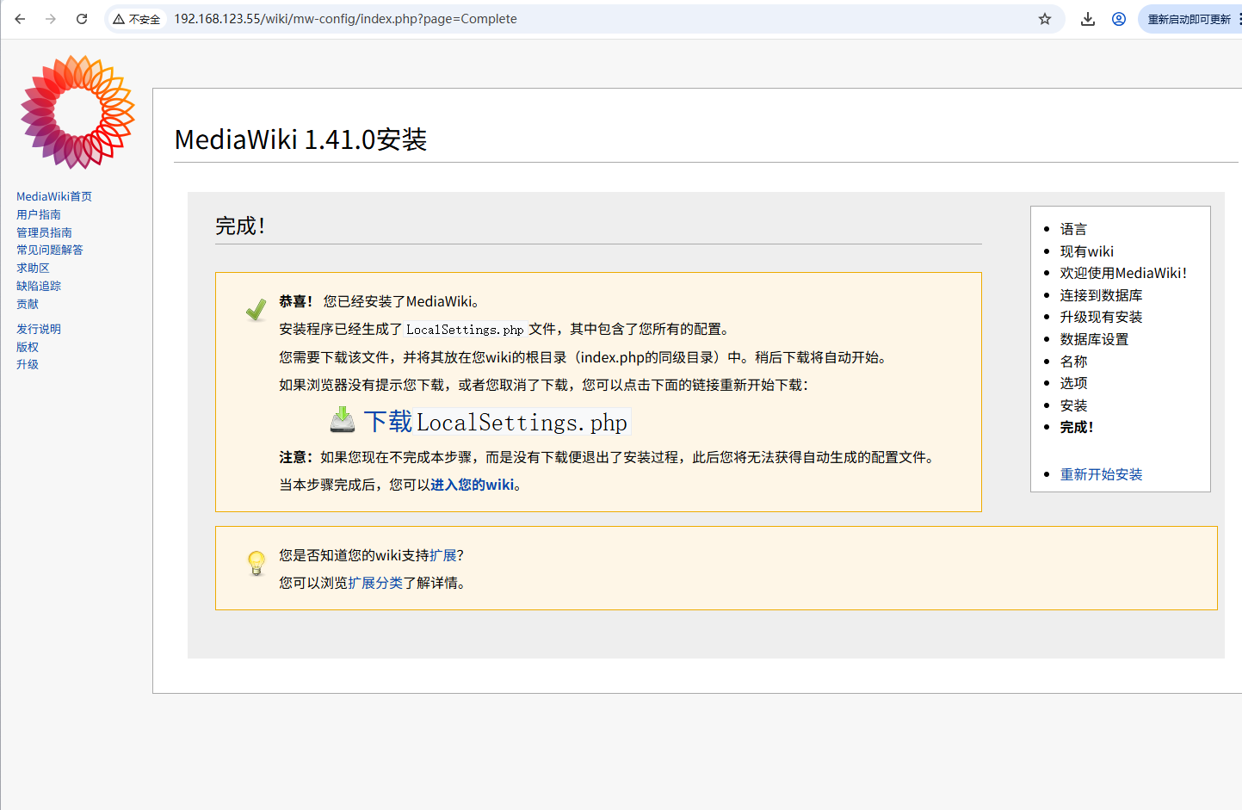Screen dimensions: 1242x810
Task: Click 重新开始安装 to restart installation
Action: click(1101, 473)
